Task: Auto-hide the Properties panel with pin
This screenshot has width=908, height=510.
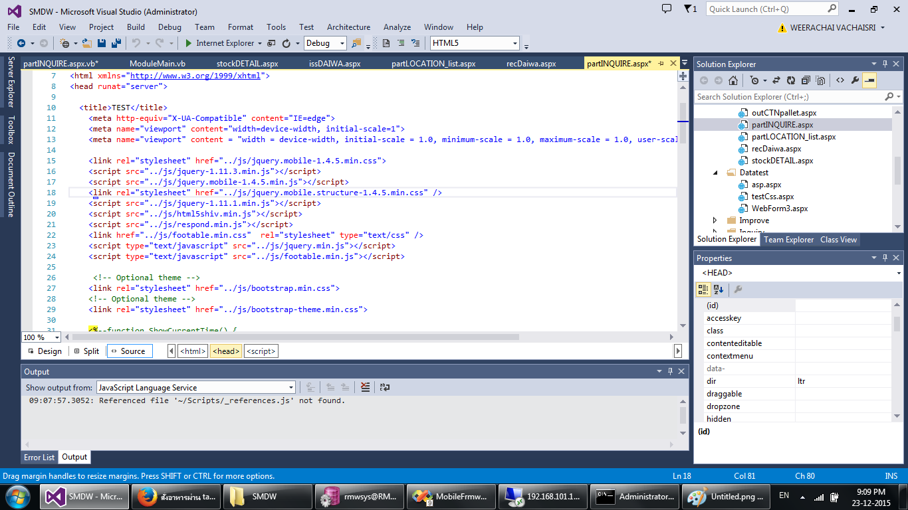Action: 885,258
